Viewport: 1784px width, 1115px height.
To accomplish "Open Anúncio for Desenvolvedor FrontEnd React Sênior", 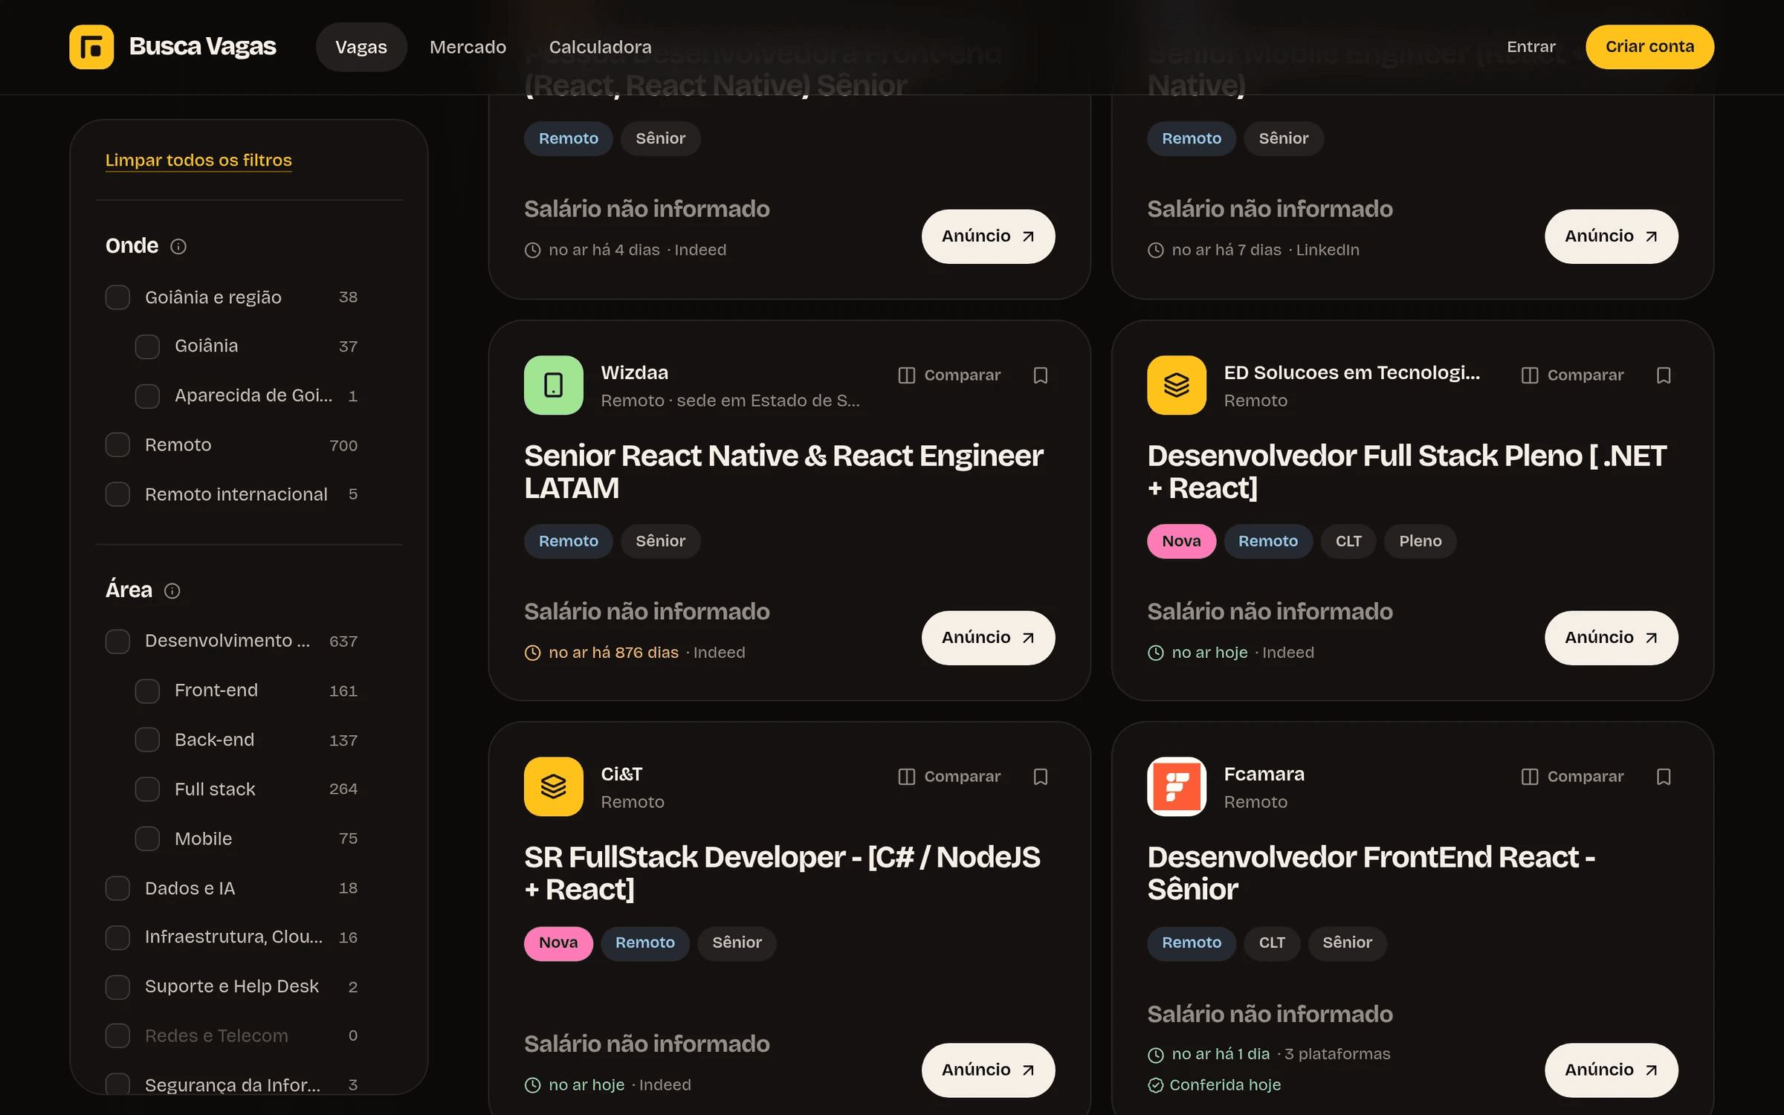I will [1611, 1070].
